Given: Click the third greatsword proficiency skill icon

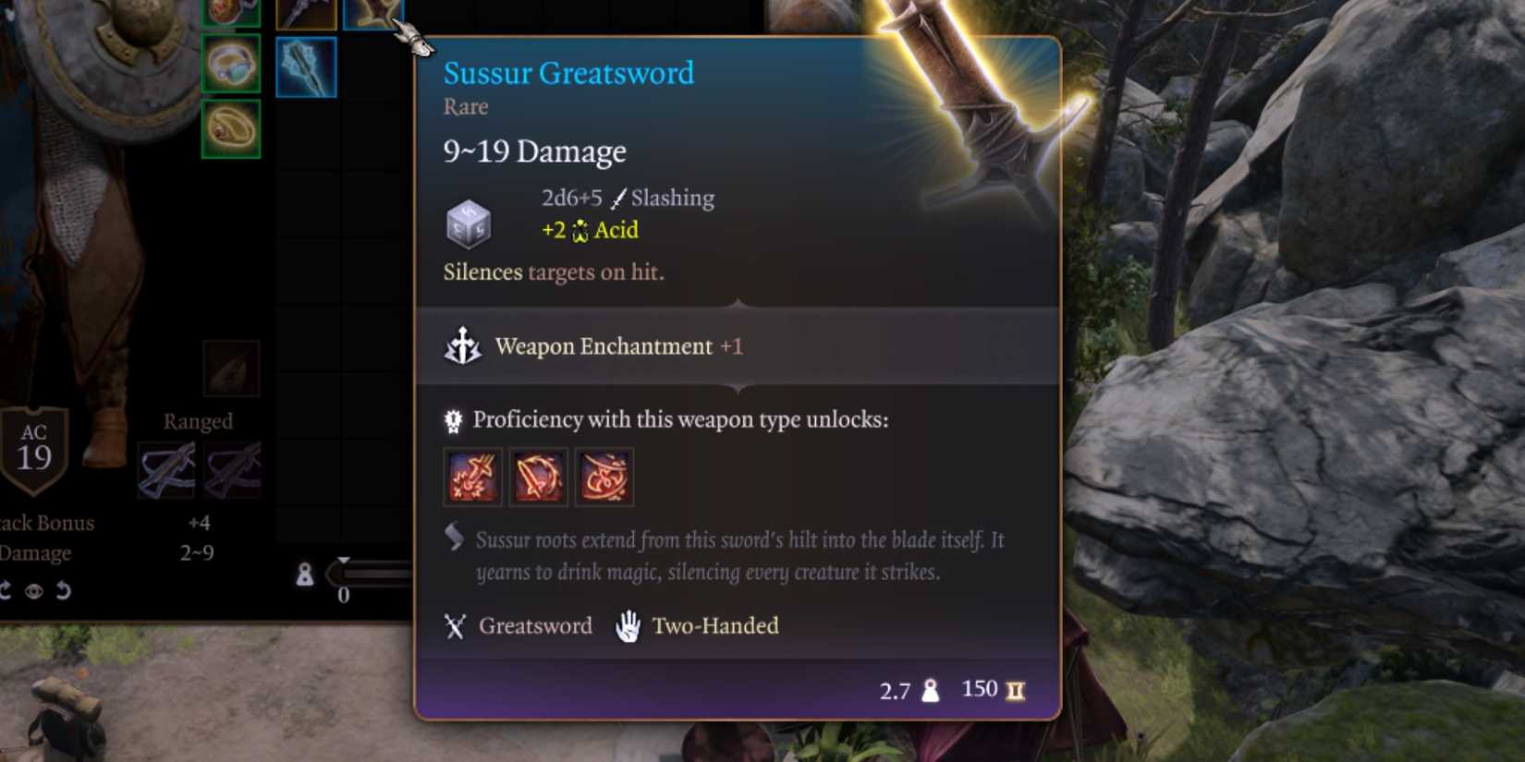Looking at the screenshot, I should [604, 478].
